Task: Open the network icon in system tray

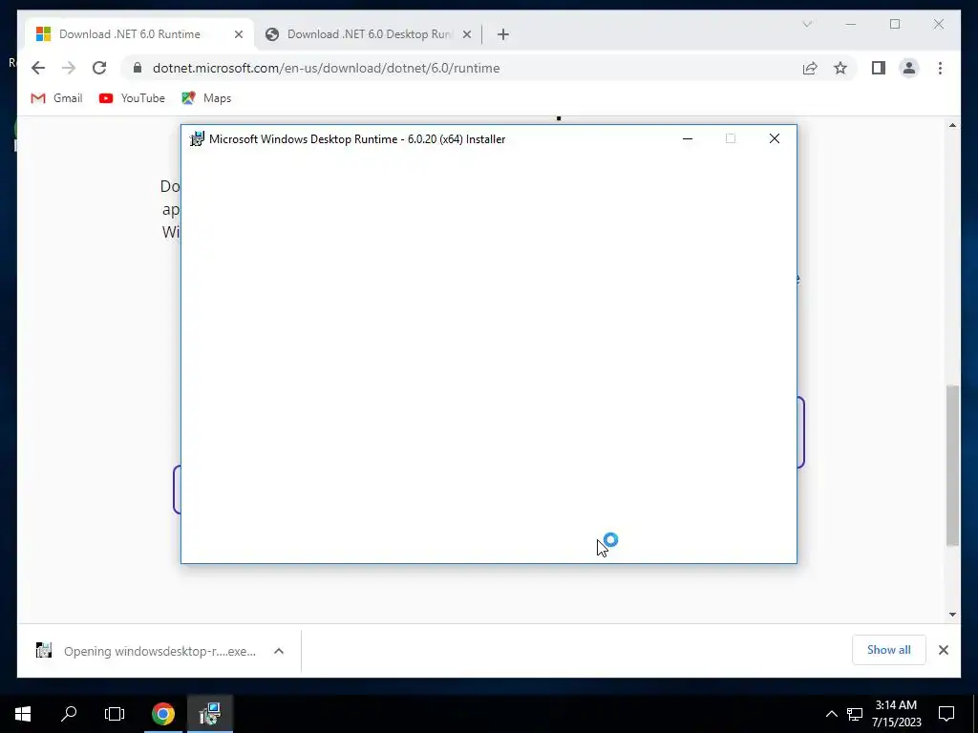Action: click(855, 714)
